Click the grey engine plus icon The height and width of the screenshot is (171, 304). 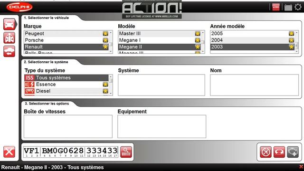(293, 152)
